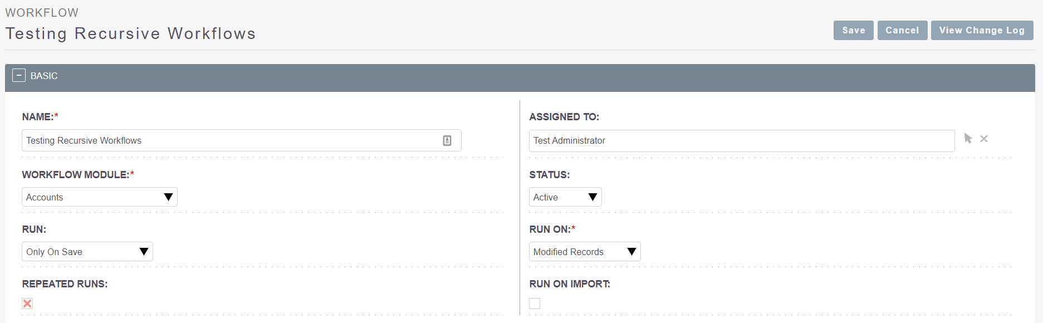Click the Run On dropdown arrow
The image size is (1043, 323).
[x=632, y=252]
